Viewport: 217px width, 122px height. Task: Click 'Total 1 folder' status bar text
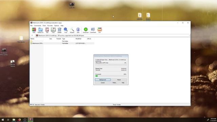pyautogui.click(x=117, y=105)
